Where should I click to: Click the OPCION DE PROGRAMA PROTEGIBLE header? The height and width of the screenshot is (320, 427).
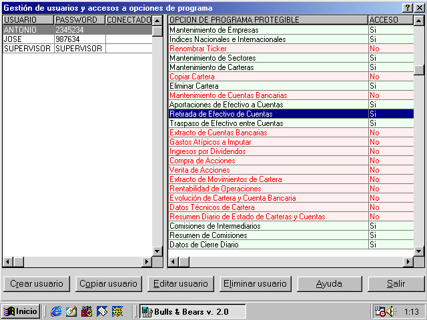click(268, 20)
